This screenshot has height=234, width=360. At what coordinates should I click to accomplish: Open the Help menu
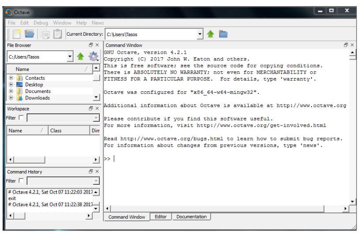(x=82, y=23)
